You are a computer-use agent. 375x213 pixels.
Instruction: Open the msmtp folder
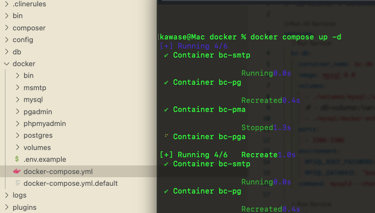tap(35, 87)
